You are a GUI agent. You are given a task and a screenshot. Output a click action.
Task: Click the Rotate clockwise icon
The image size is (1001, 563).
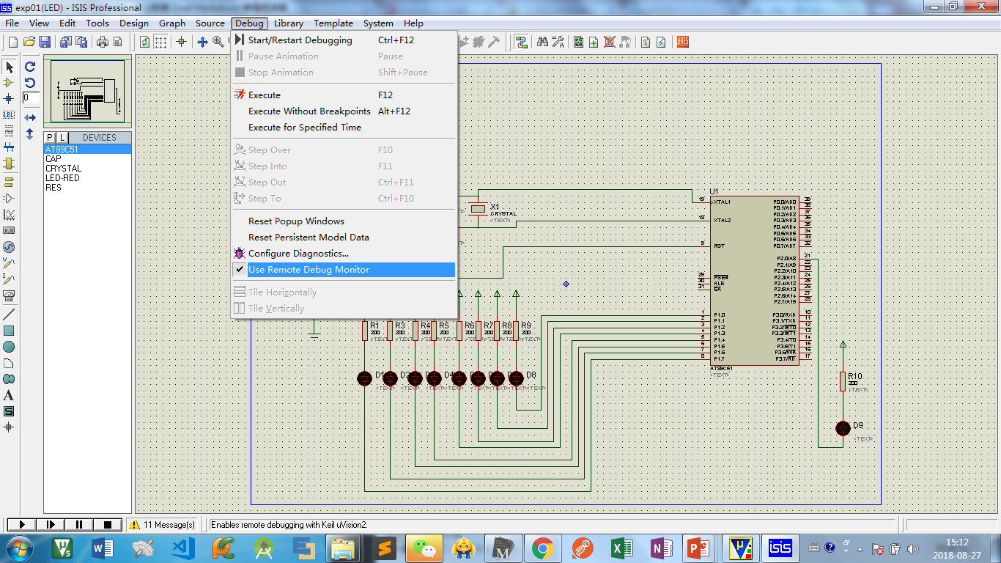(x=30, y=66)
